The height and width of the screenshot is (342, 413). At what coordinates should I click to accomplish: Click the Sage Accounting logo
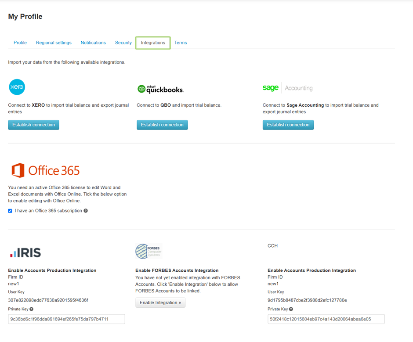pos(287,88)
